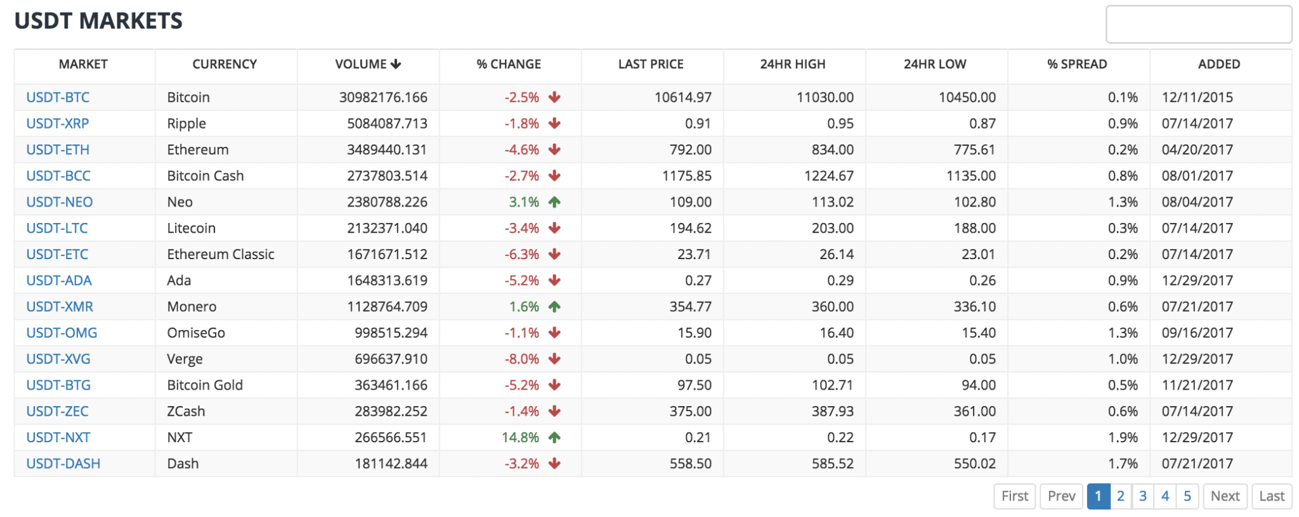Click the red down arrow in Ethereum Classic row
The image size is (1299, 517).
[554, 254]
